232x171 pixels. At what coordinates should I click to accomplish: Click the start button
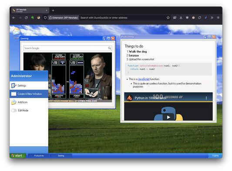pos(18,156)
